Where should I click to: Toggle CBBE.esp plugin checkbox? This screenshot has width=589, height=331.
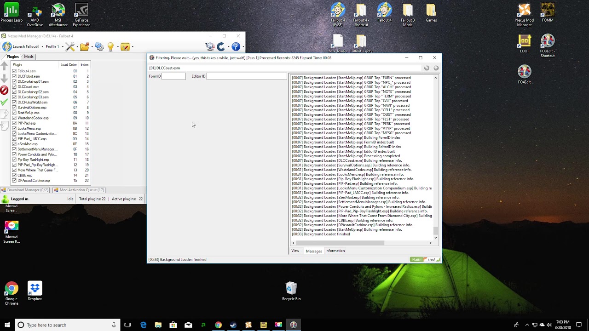[x=14, y=175]
